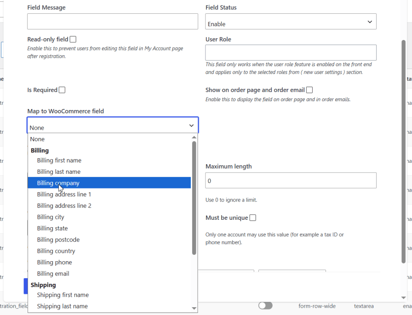Screen dimensions: 412x315
Task: Tick the Read-only field checkbox
Action: (73, 40)
